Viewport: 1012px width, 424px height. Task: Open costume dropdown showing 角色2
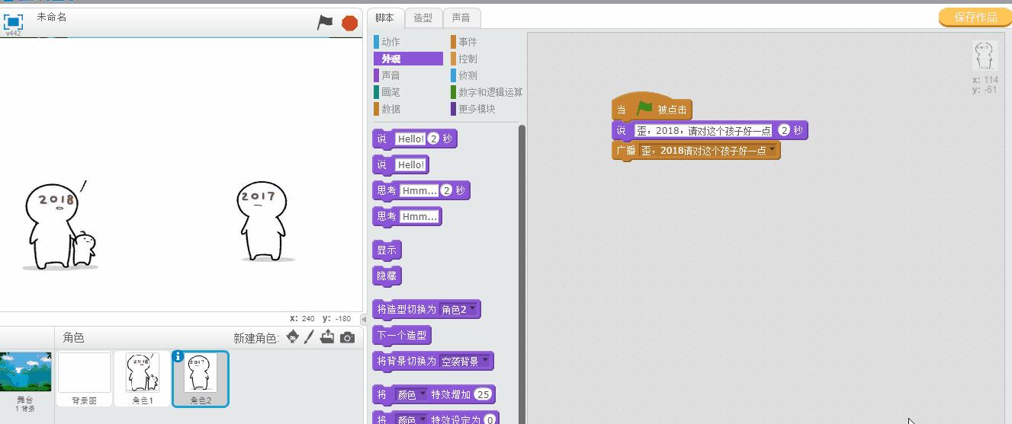(x=459, y=310)
